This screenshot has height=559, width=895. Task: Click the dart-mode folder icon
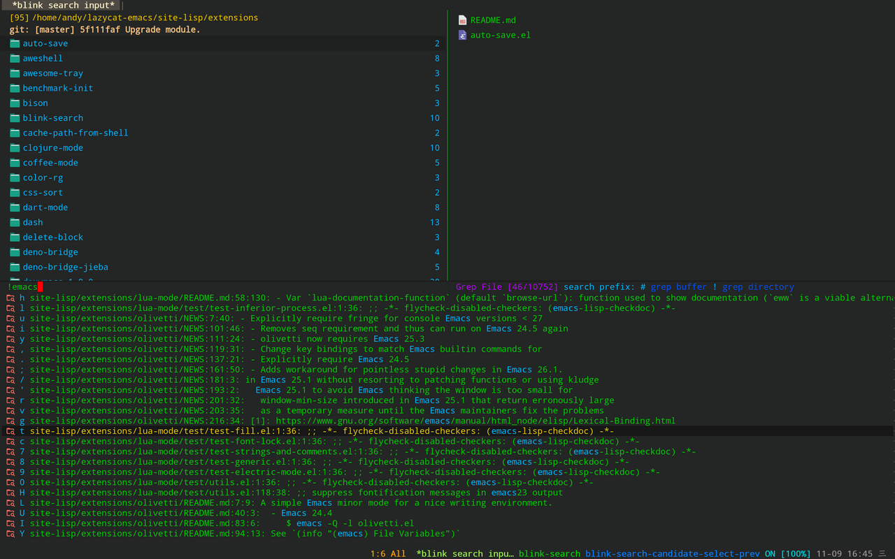[x=15, y=208]
